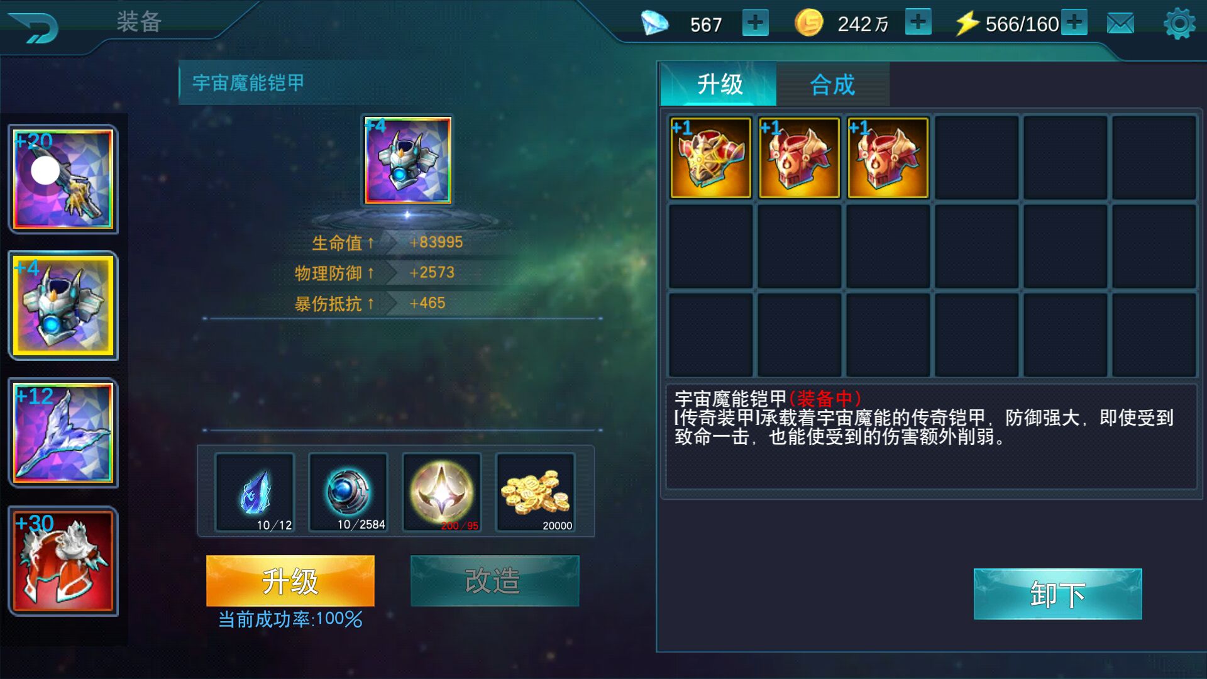Image resolution: width=1207 pixels, height=679 pixels.
Task: Open the mail envelope icon
Action: click(x=1120, y=24)
